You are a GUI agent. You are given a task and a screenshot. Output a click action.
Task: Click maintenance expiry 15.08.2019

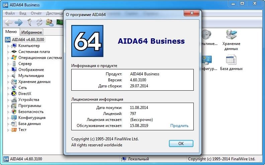point(139,126)
